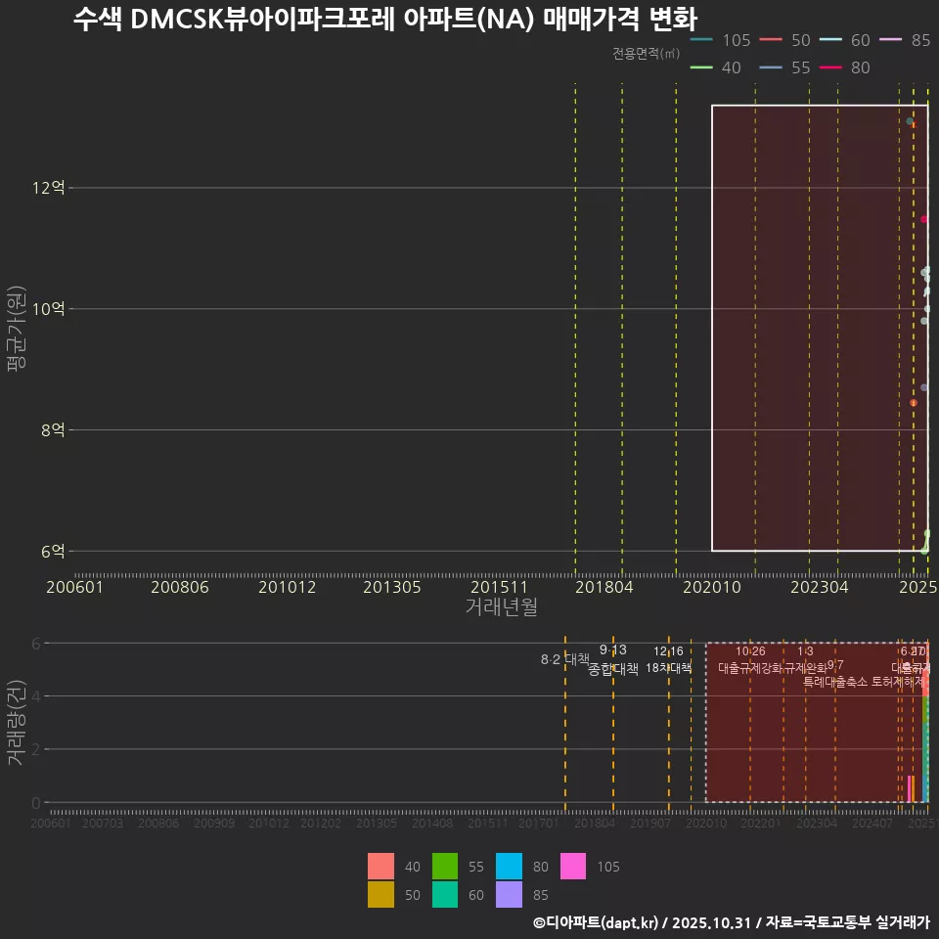
Task: Toggle the 40 series swatch in bottom legend
Action: (x=380, y=867)
